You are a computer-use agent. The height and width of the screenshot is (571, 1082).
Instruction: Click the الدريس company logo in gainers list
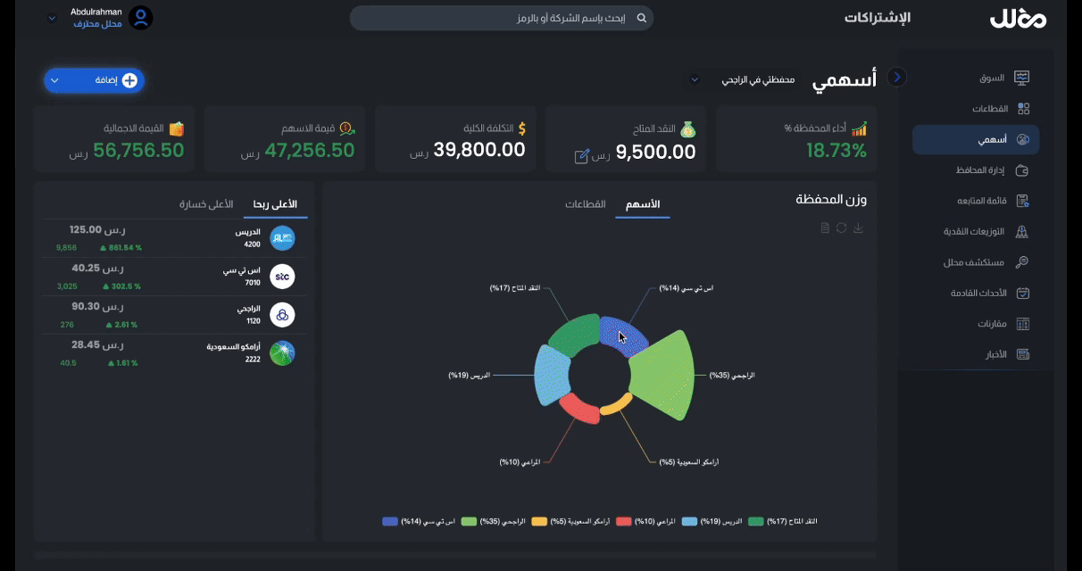(x=282, y=238)
